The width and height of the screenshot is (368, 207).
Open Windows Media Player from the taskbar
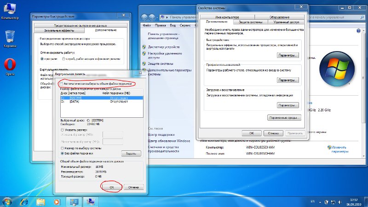tap(57, 201)
